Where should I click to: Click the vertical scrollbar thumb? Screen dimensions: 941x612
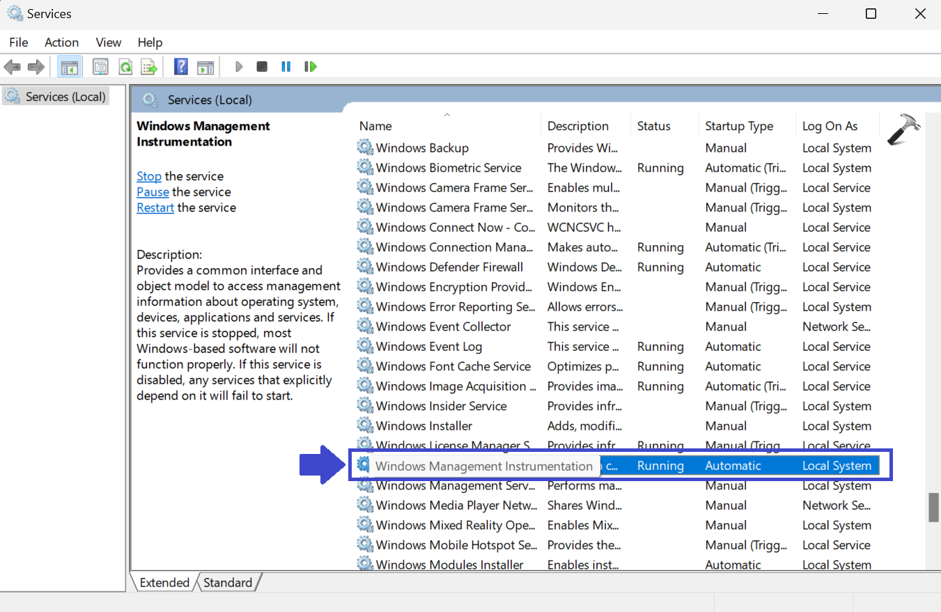933,508
